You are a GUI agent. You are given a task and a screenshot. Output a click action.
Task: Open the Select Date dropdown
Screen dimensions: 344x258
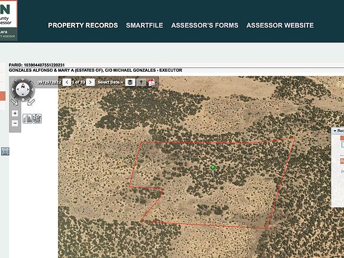pos(110,82)
